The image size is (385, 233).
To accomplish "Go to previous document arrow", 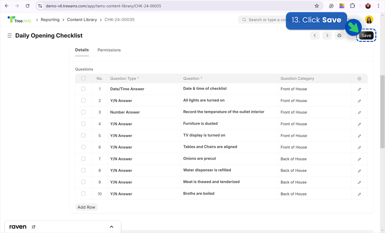I will click(x=315, y=35).
